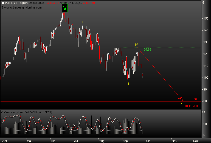Click the 130 price axis label
Image resolution: width=211 pixels, height=143 pixels.
(205, 42)
